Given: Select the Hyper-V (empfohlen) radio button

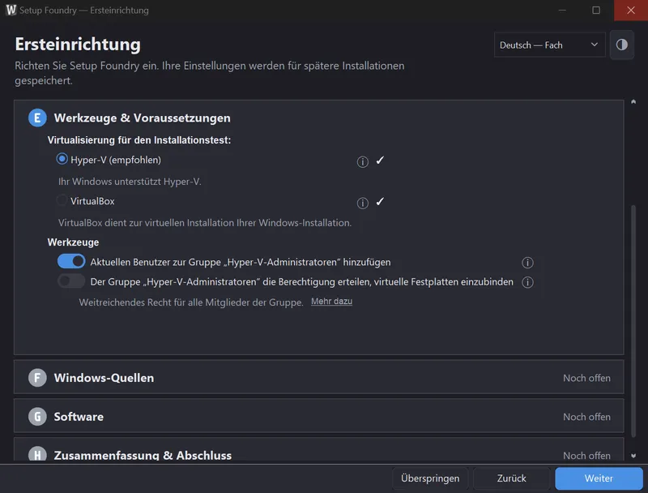Looking at the screenshot, I should point(62,159).
